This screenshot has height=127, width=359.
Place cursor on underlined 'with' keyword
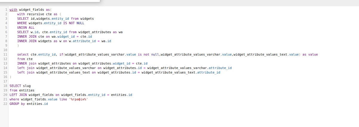(13, 10)
